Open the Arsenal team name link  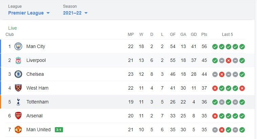[x=35, y=116]
